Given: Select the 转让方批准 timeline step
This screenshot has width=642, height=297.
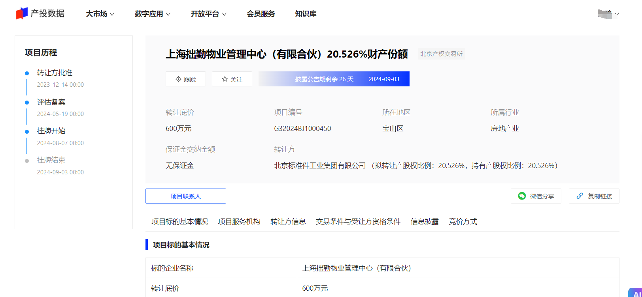Looking at the screenshot, I should pos(55,73).
